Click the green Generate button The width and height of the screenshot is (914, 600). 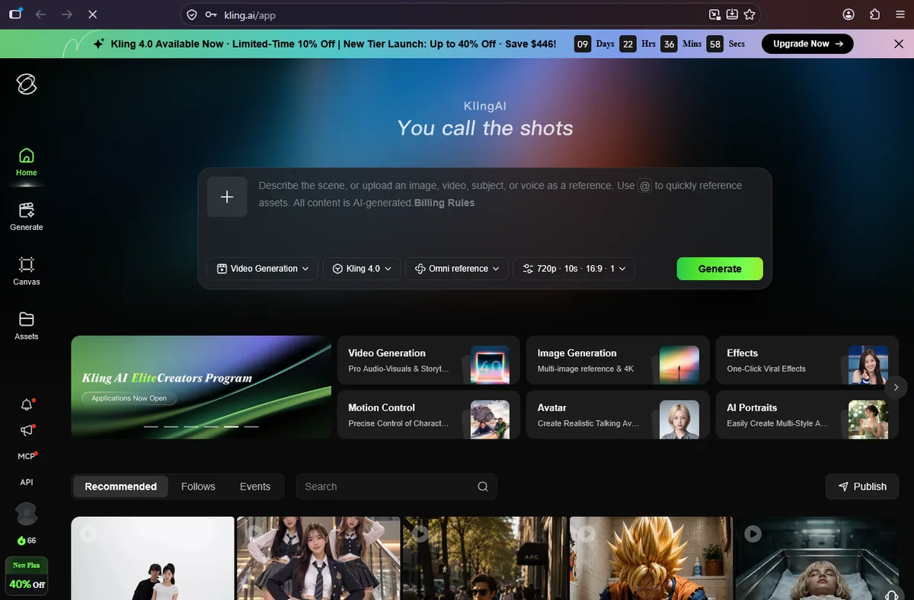(x=720, y=269)
